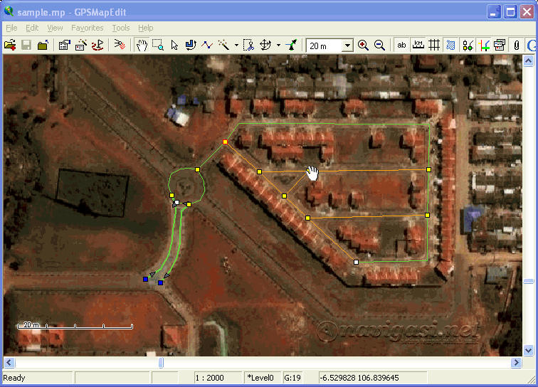Open the map properties icon

64,45
